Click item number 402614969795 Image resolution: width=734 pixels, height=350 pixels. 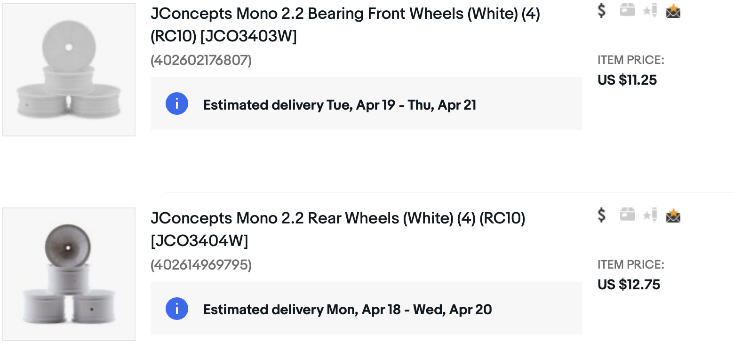(x=201, y=265)
